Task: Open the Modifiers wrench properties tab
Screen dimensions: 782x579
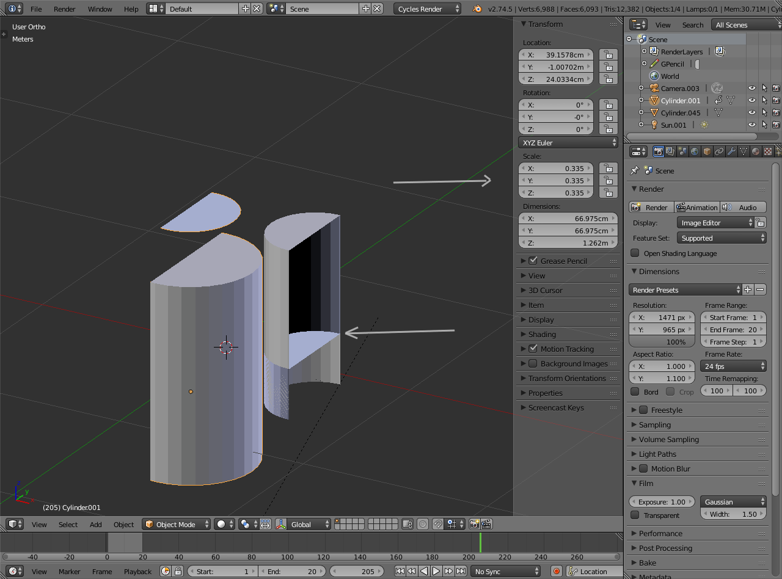Action: coord(731,151)
